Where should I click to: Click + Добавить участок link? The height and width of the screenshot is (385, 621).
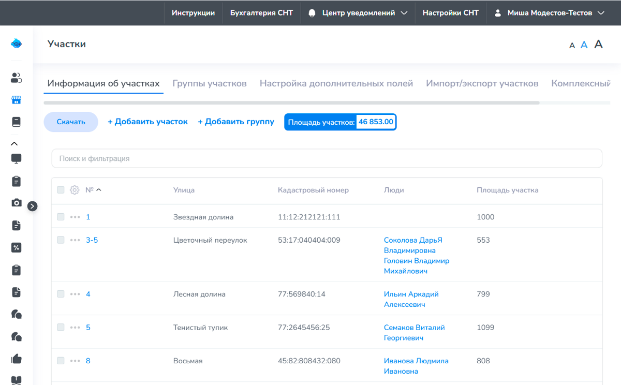[x=147, y=122]
